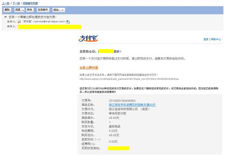Click the 删除 delete button
225x156 pixels.
(7, 10)
